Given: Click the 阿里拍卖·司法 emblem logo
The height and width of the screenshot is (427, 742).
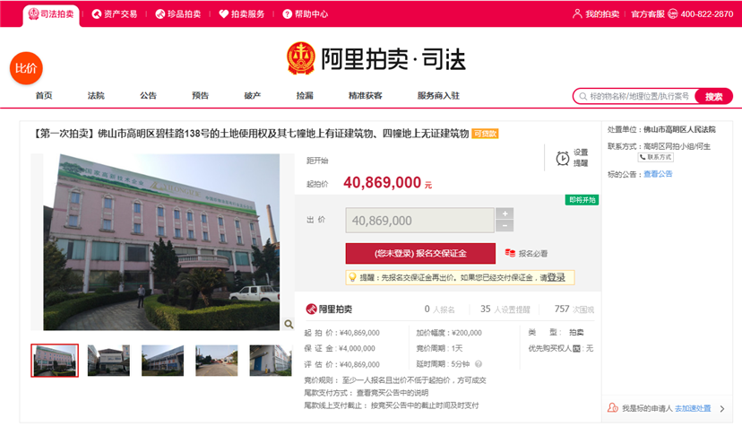Looking at the screenshot, I should (300, 58).
